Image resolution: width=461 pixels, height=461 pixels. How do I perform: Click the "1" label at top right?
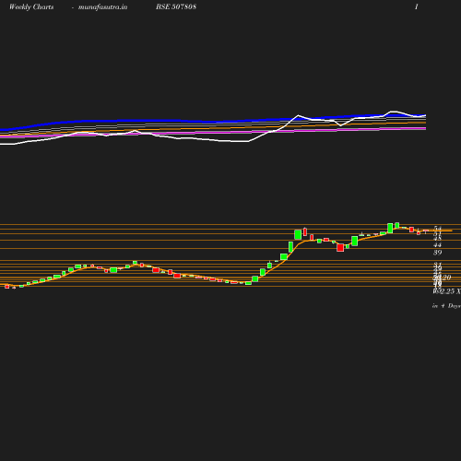pos(417,6)
